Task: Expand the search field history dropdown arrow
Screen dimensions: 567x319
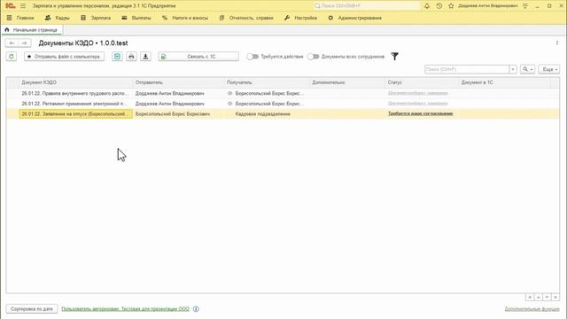Action: coord(513,69)
